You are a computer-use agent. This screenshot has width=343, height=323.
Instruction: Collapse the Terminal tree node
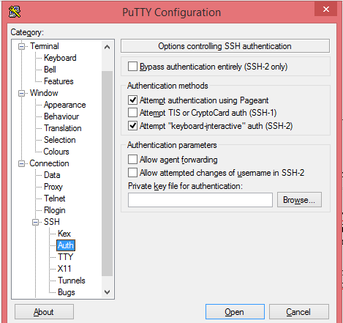(22, 46)
